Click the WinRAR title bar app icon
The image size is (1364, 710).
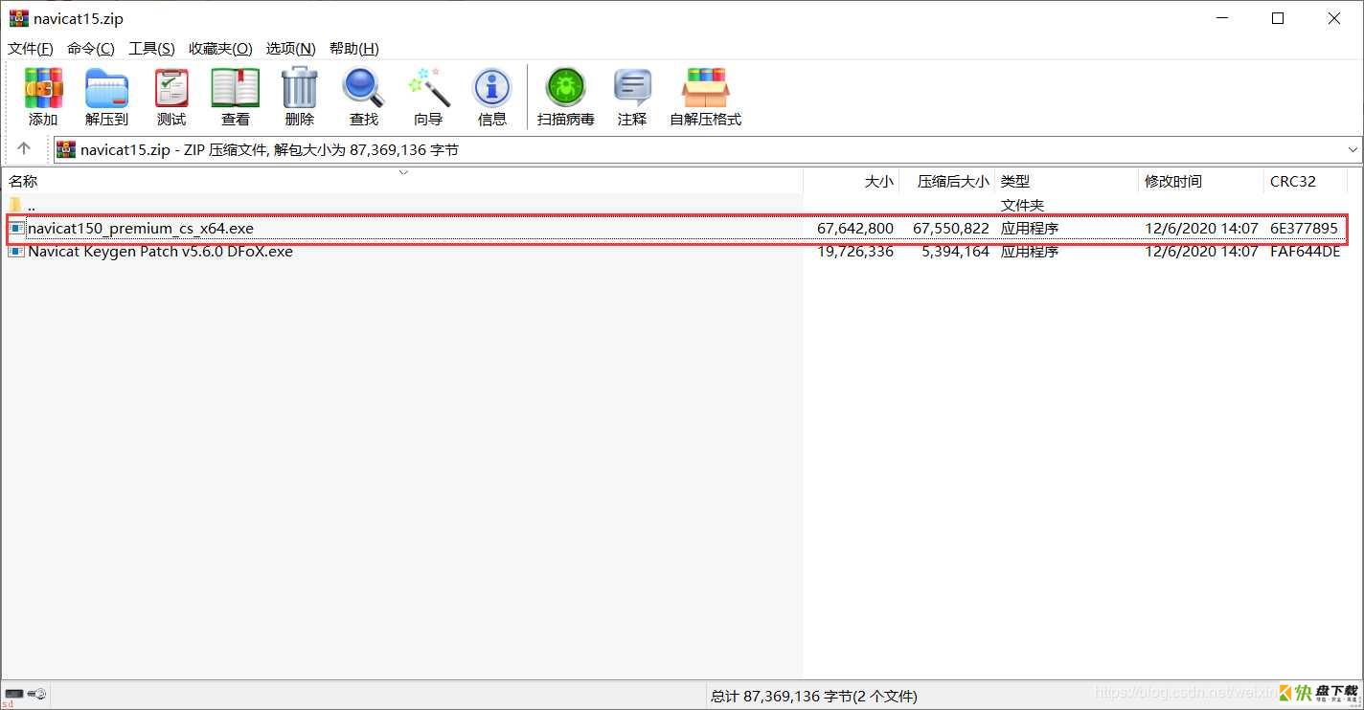(18, 18)
